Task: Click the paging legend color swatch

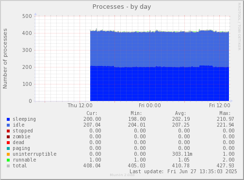Action: coord(8,148)
